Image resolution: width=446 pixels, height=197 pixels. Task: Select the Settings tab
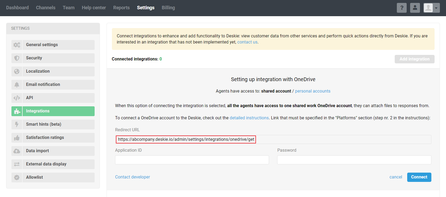[x=146, y=8]
